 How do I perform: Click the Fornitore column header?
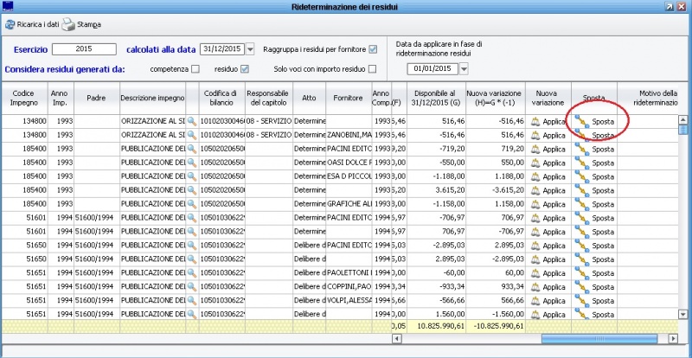click(346, 98)
